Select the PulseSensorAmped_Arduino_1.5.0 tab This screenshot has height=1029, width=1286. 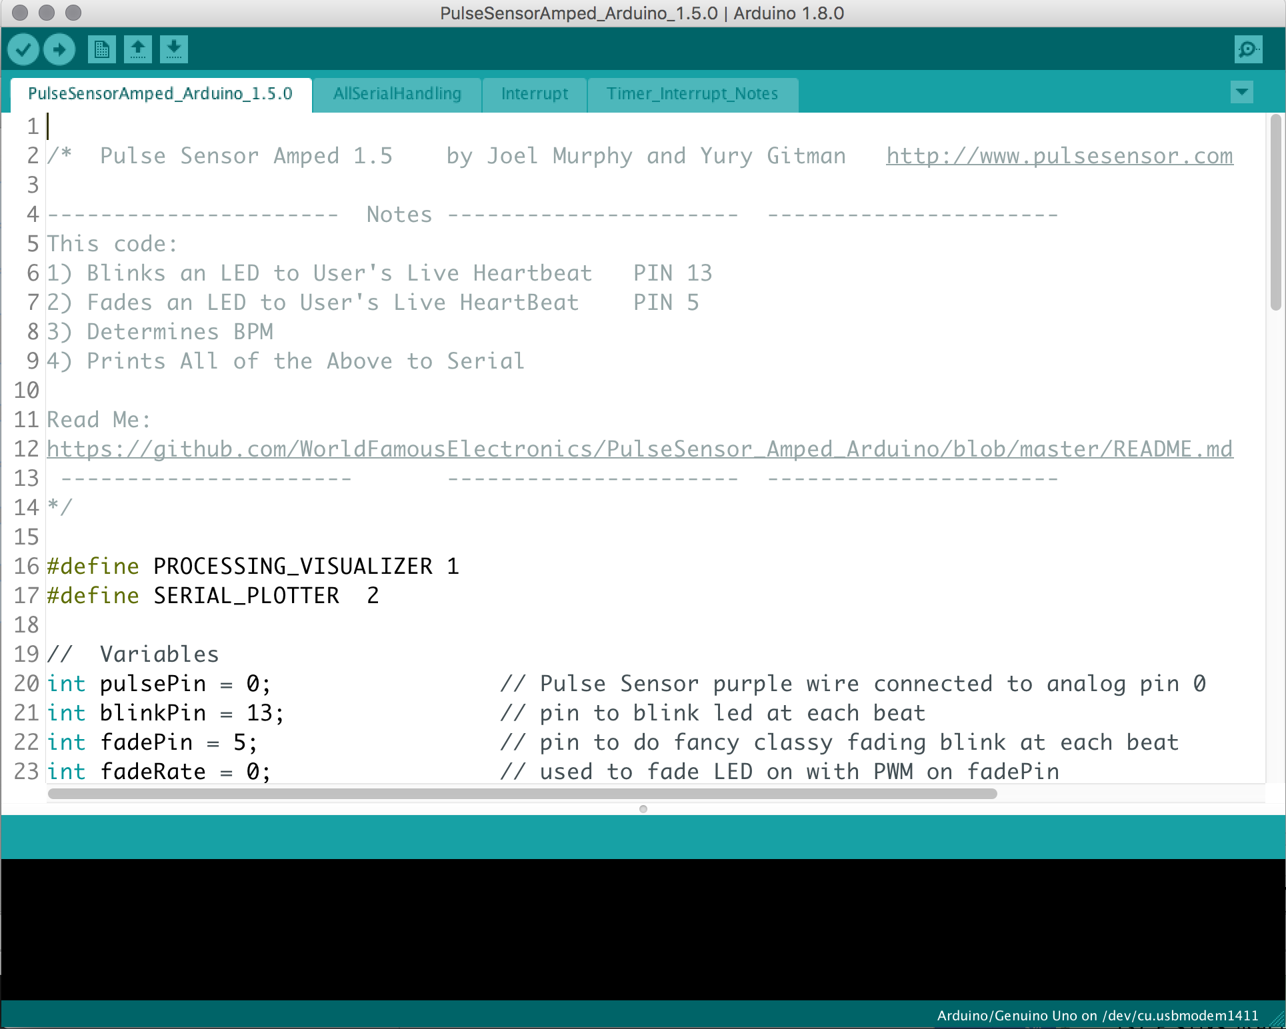160,94
